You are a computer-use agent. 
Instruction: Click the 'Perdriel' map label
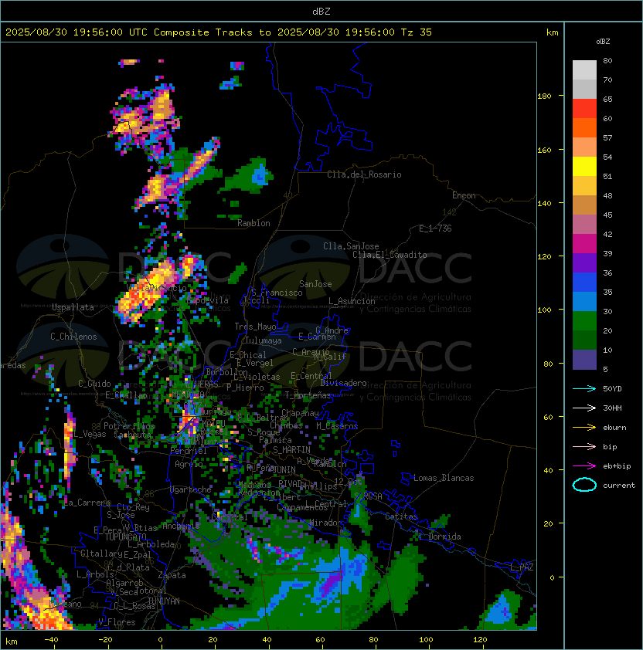click(189, 451)
